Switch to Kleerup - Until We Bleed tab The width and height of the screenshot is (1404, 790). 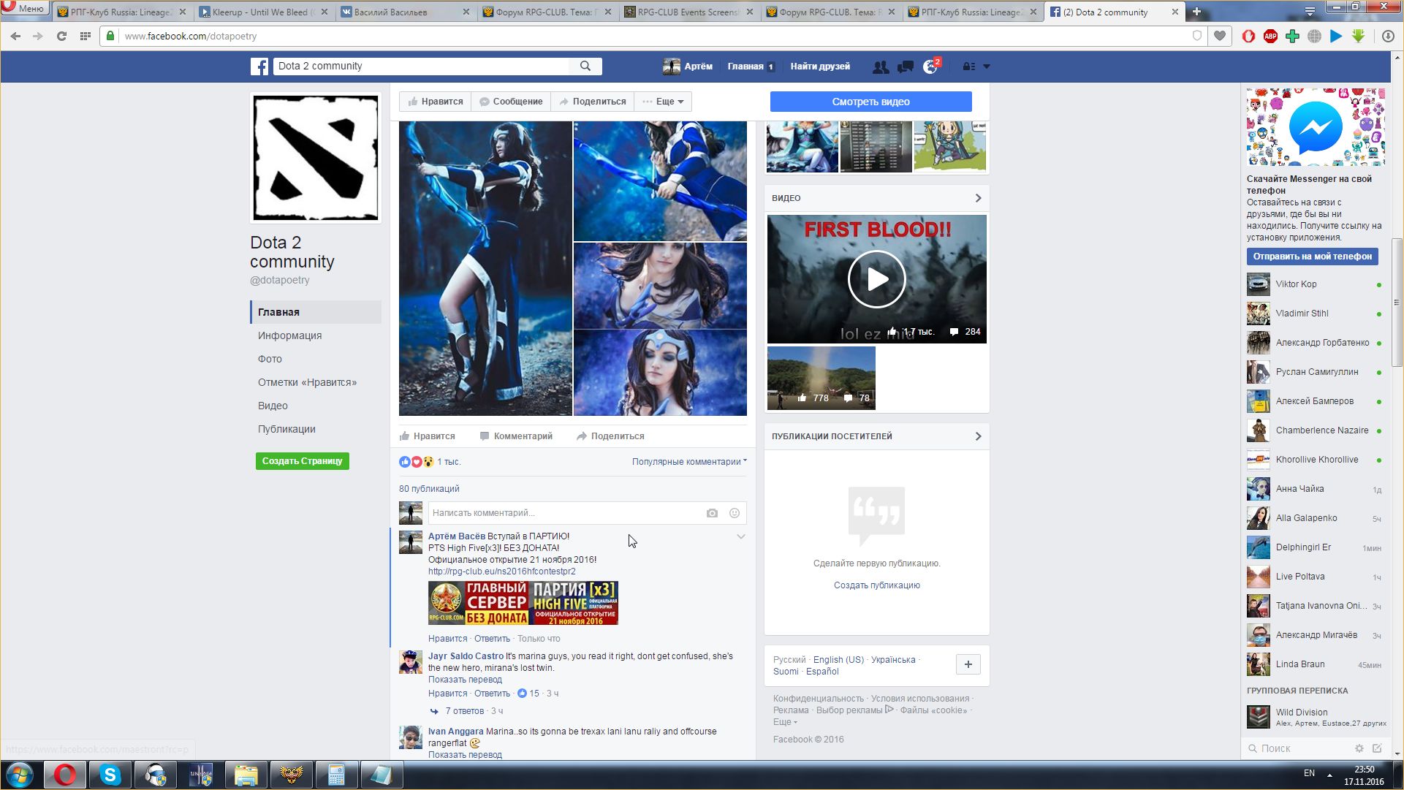pyautogui.click(x=264, y=12)
